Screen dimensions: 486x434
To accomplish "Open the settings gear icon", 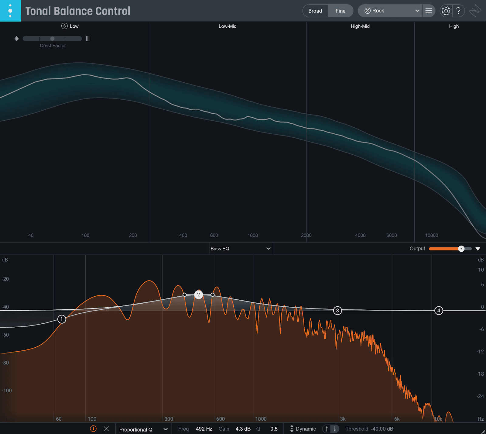I will pyautogui.click(x=446, y=11).
